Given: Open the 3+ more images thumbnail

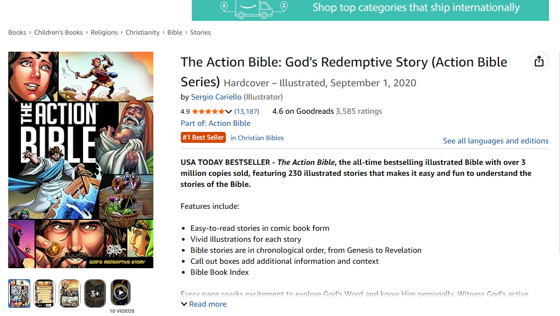Looking at the screenshot, I should click(x=95, y=292).
